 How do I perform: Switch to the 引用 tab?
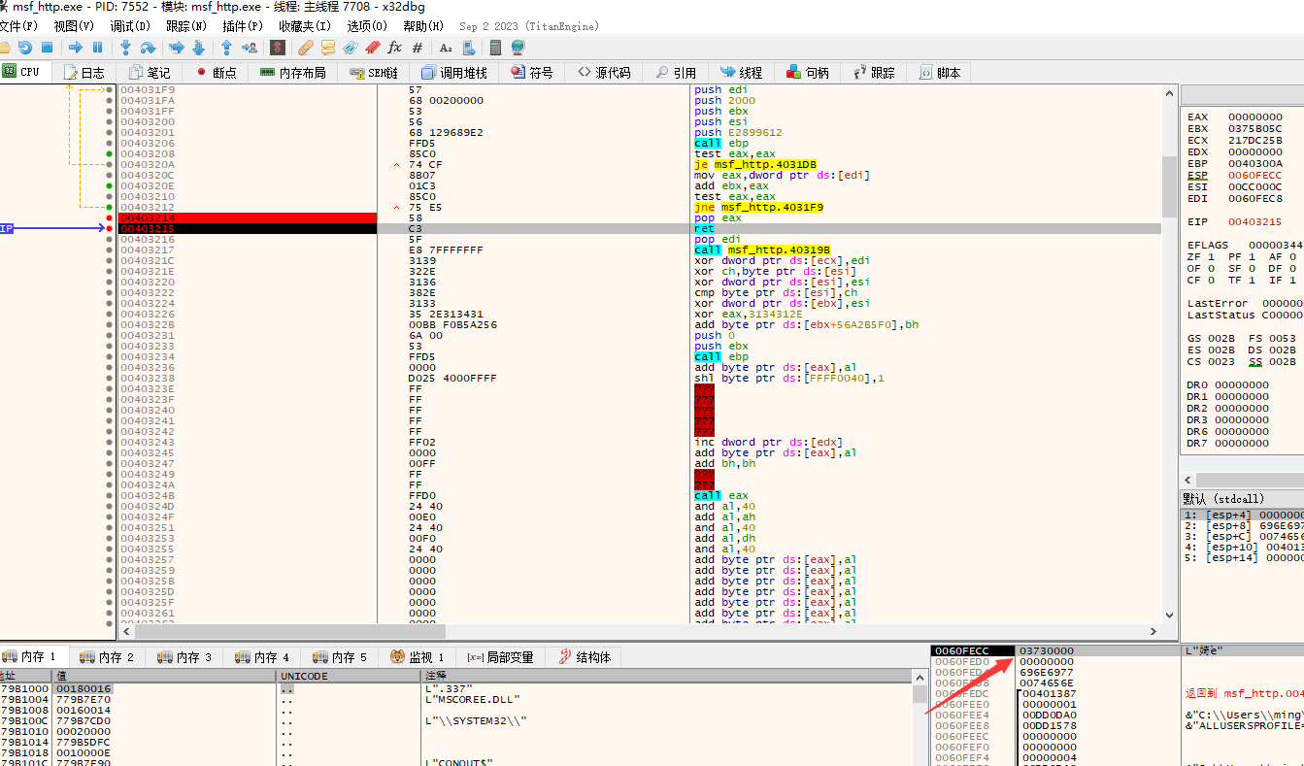coord(677,73)
